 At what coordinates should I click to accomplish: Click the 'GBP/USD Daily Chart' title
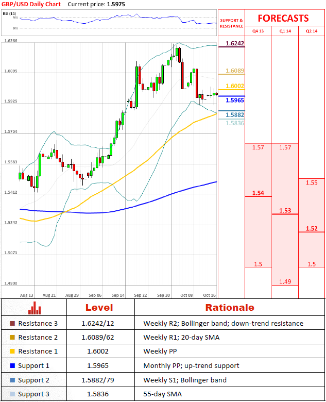(31, 4)
